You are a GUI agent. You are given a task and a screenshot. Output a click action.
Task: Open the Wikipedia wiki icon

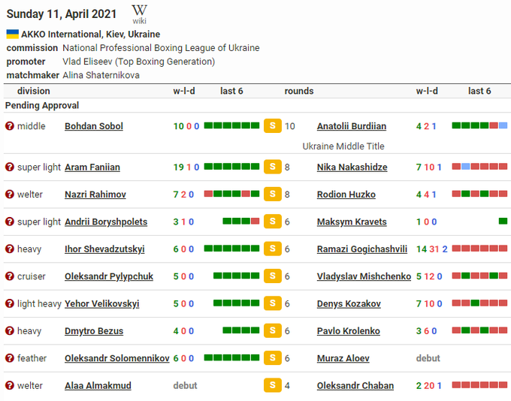coord(139,14)
